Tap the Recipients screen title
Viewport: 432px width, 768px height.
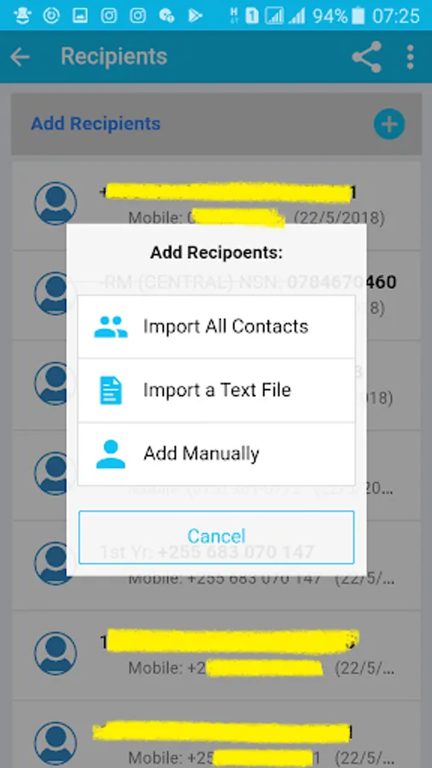pyautogui.click(x=114, y=57)
